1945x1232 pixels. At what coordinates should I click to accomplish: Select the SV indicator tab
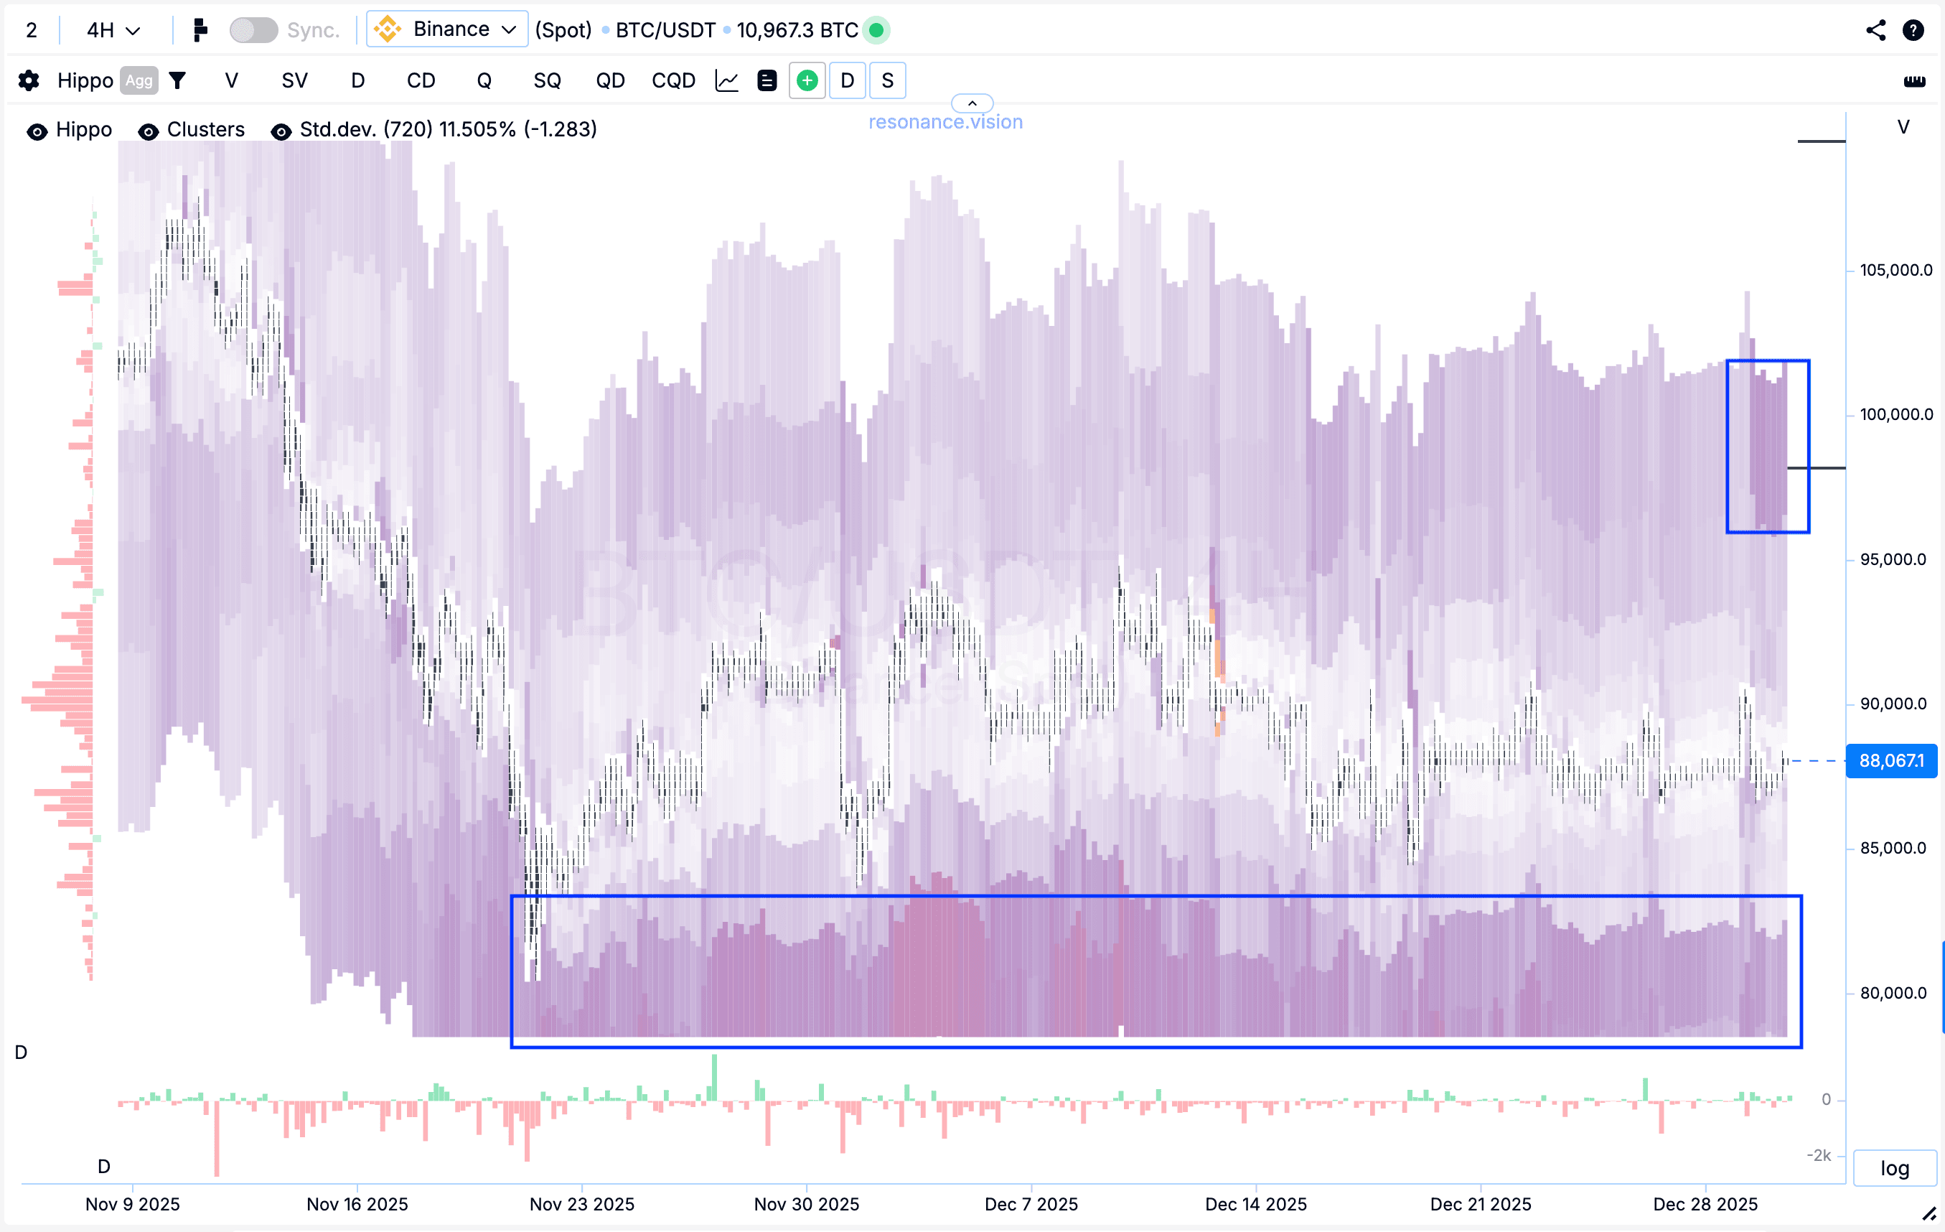(294, 81)
